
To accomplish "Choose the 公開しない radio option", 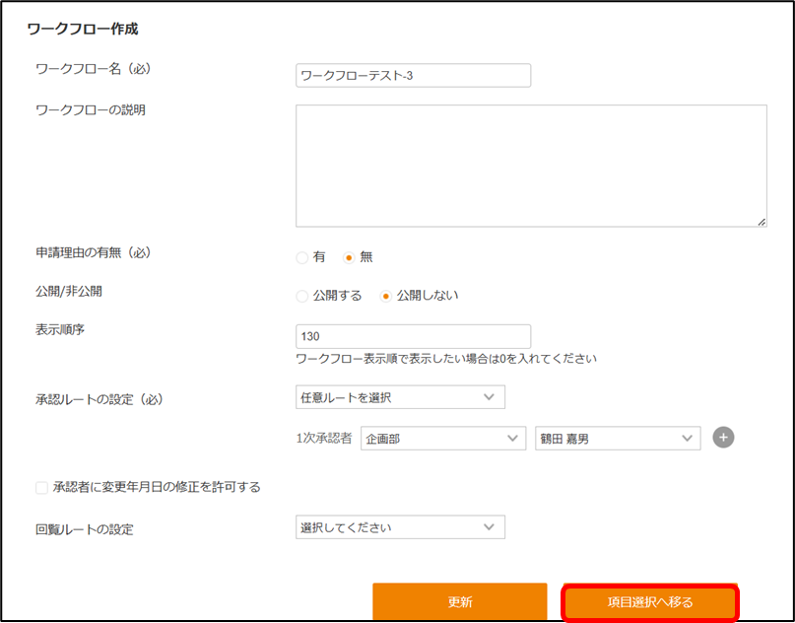I will coord(386,297).
